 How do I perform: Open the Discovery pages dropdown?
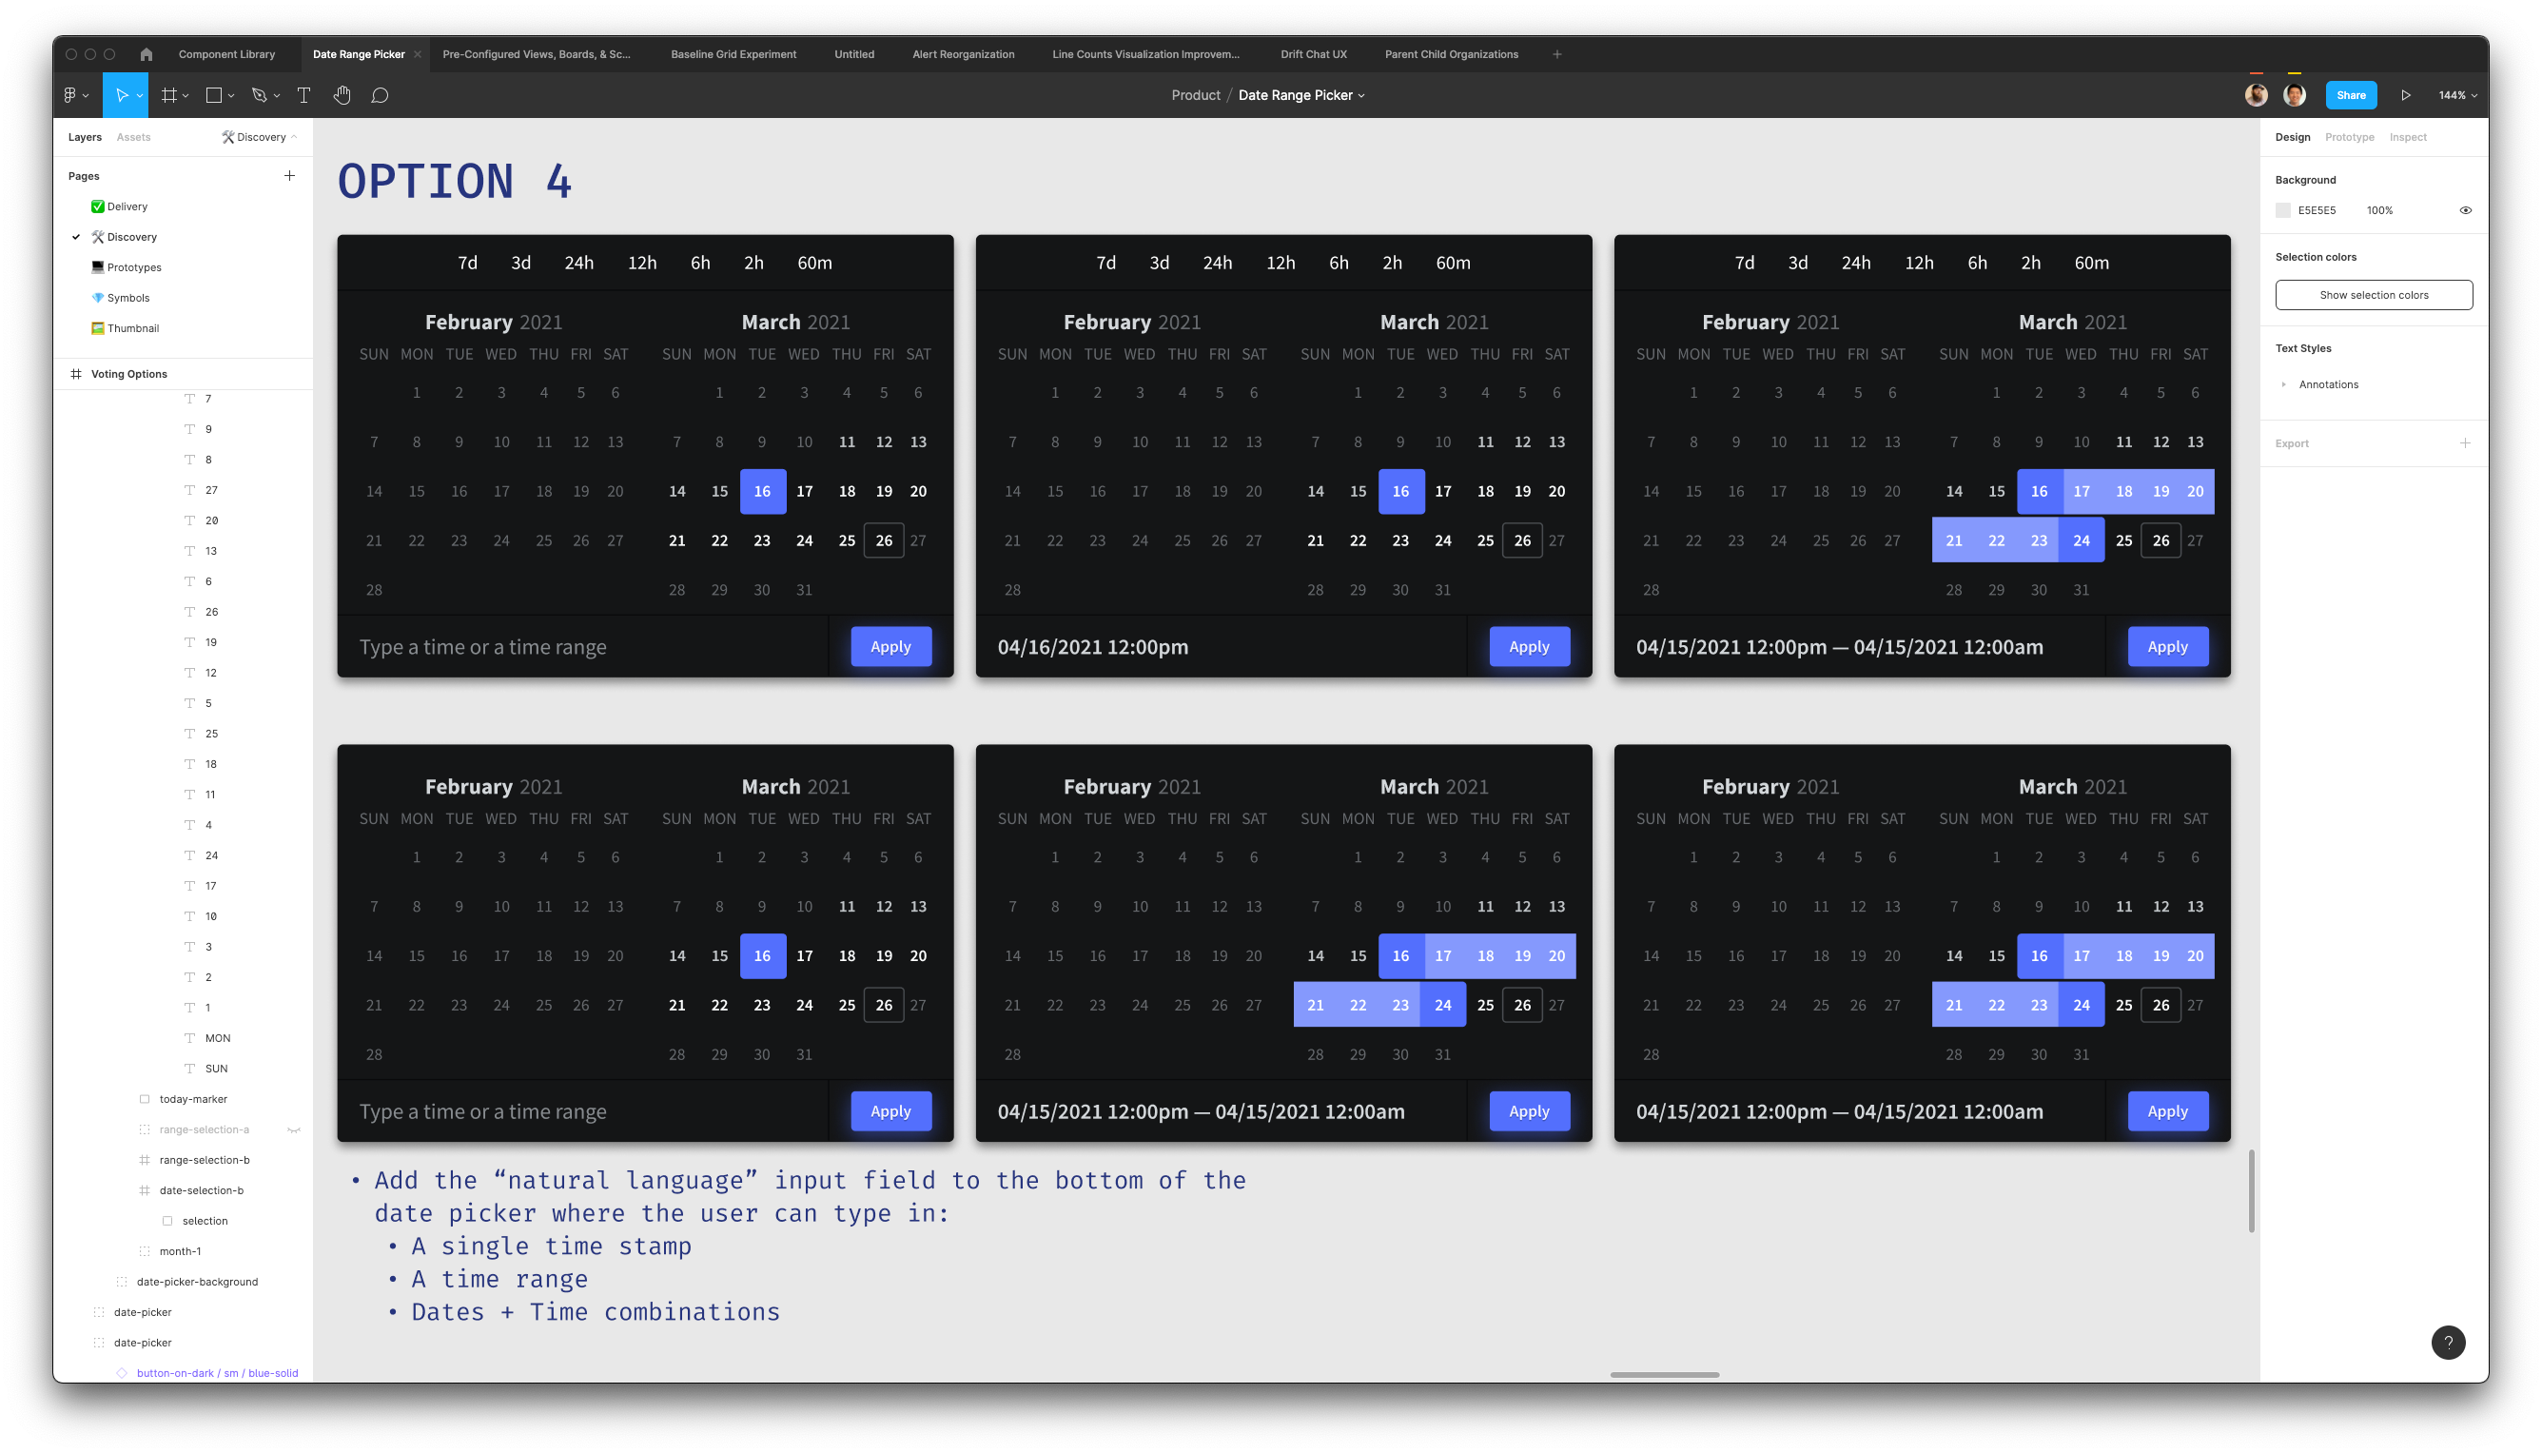click(260, 137)
